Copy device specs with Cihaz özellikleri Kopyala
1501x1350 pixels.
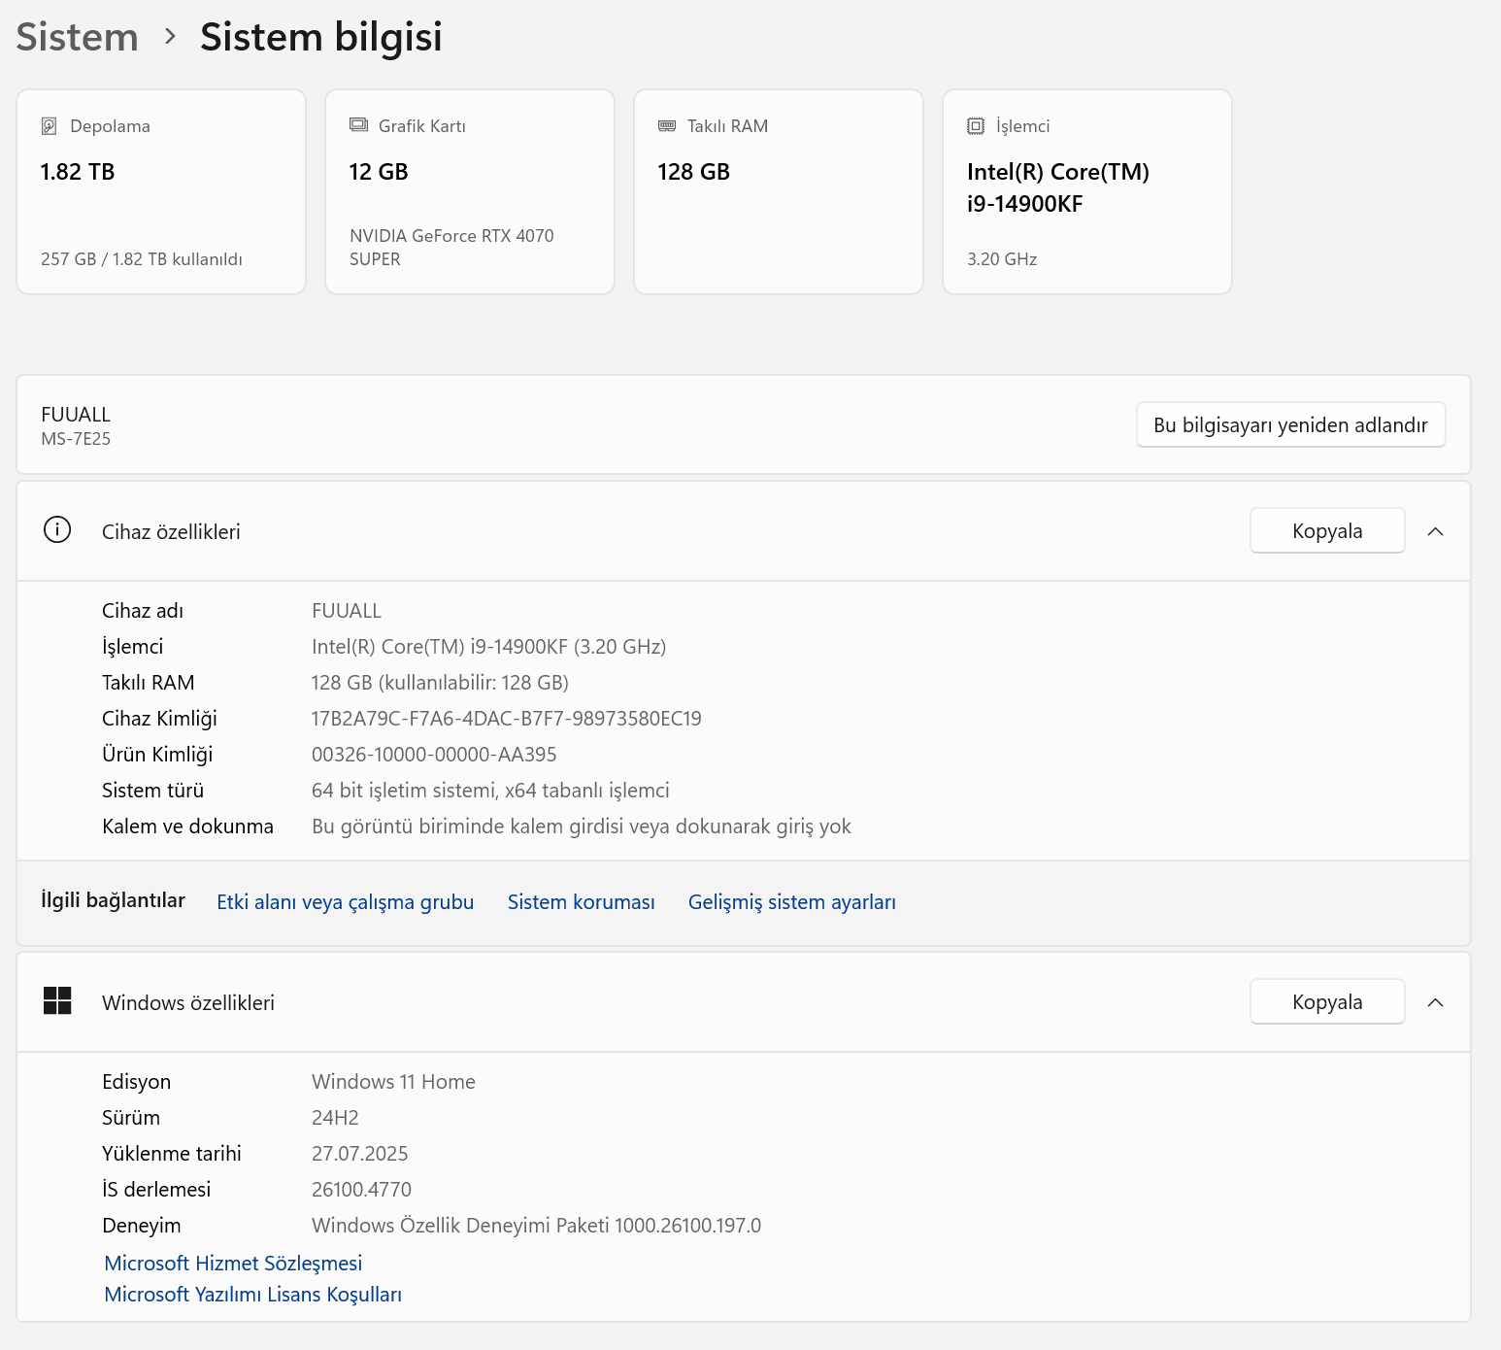[1327, 531]
